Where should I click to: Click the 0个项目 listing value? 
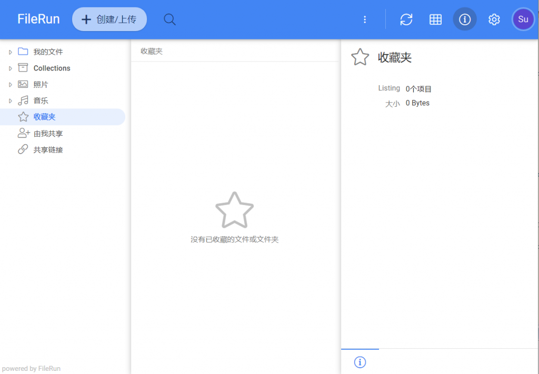418,89
